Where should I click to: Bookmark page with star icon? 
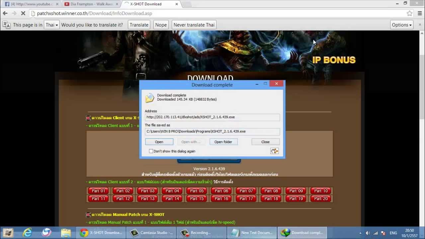(410, 13)
